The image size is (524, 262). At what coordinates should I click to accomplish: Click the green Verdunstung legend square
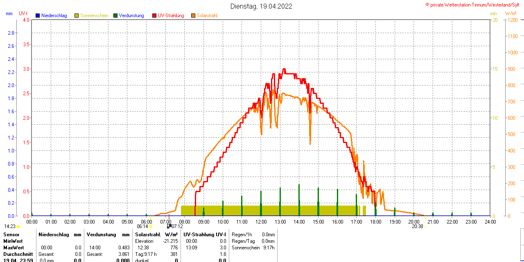[x=115, y=16]
